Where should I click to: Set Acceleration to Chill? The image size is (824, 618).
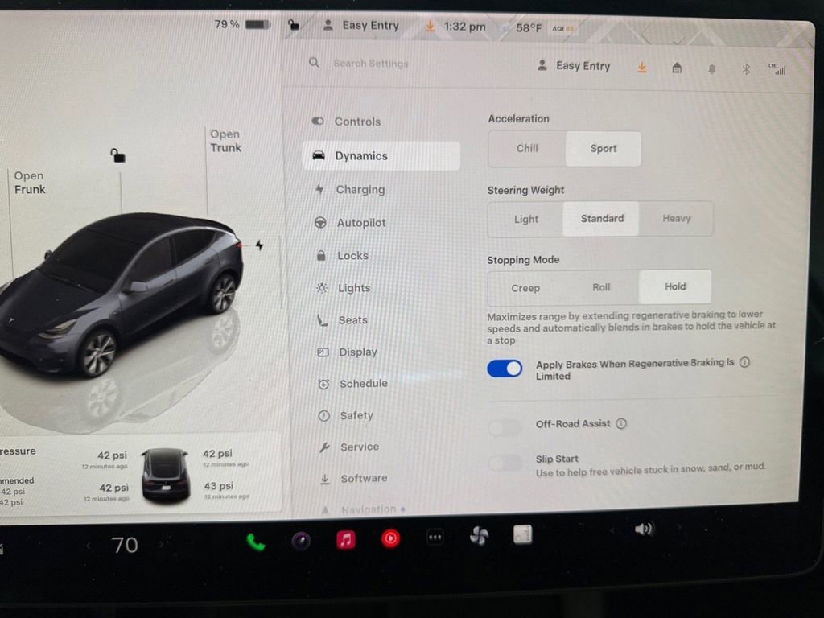point(527,149)
